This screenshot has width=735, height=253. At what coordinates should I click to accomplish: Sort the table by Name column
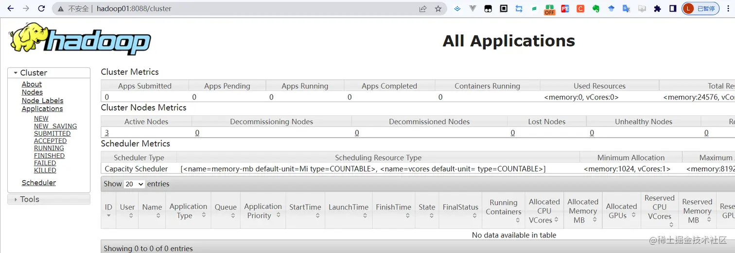click(152, 210)
